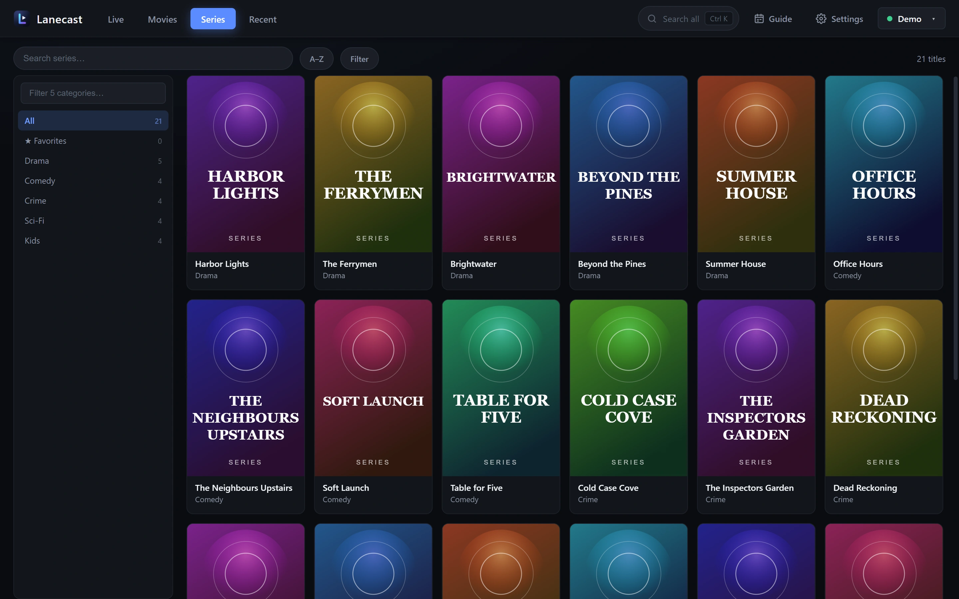Open the Brightwater poster

pyautogui.click(x=501, y=164)
